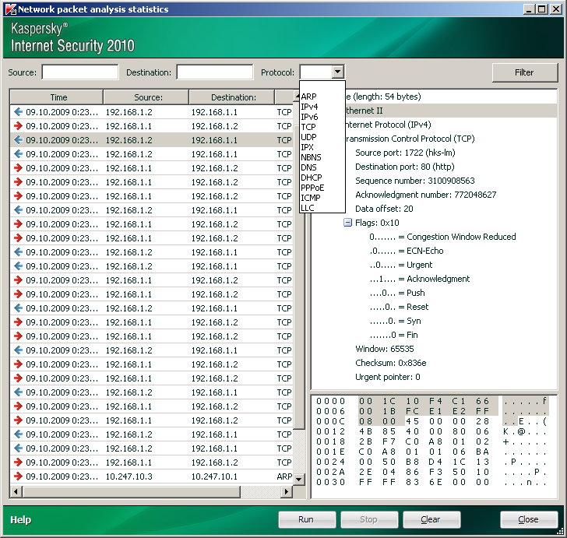Minimize the Network packet analysis window
The height and width of the screenshot is (538, 567).
(x=529, y=9)
